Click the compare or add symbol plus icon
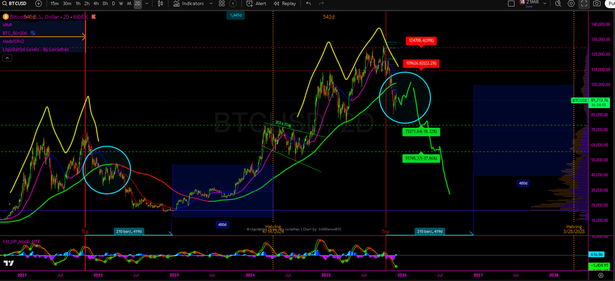 pos(38,4)
